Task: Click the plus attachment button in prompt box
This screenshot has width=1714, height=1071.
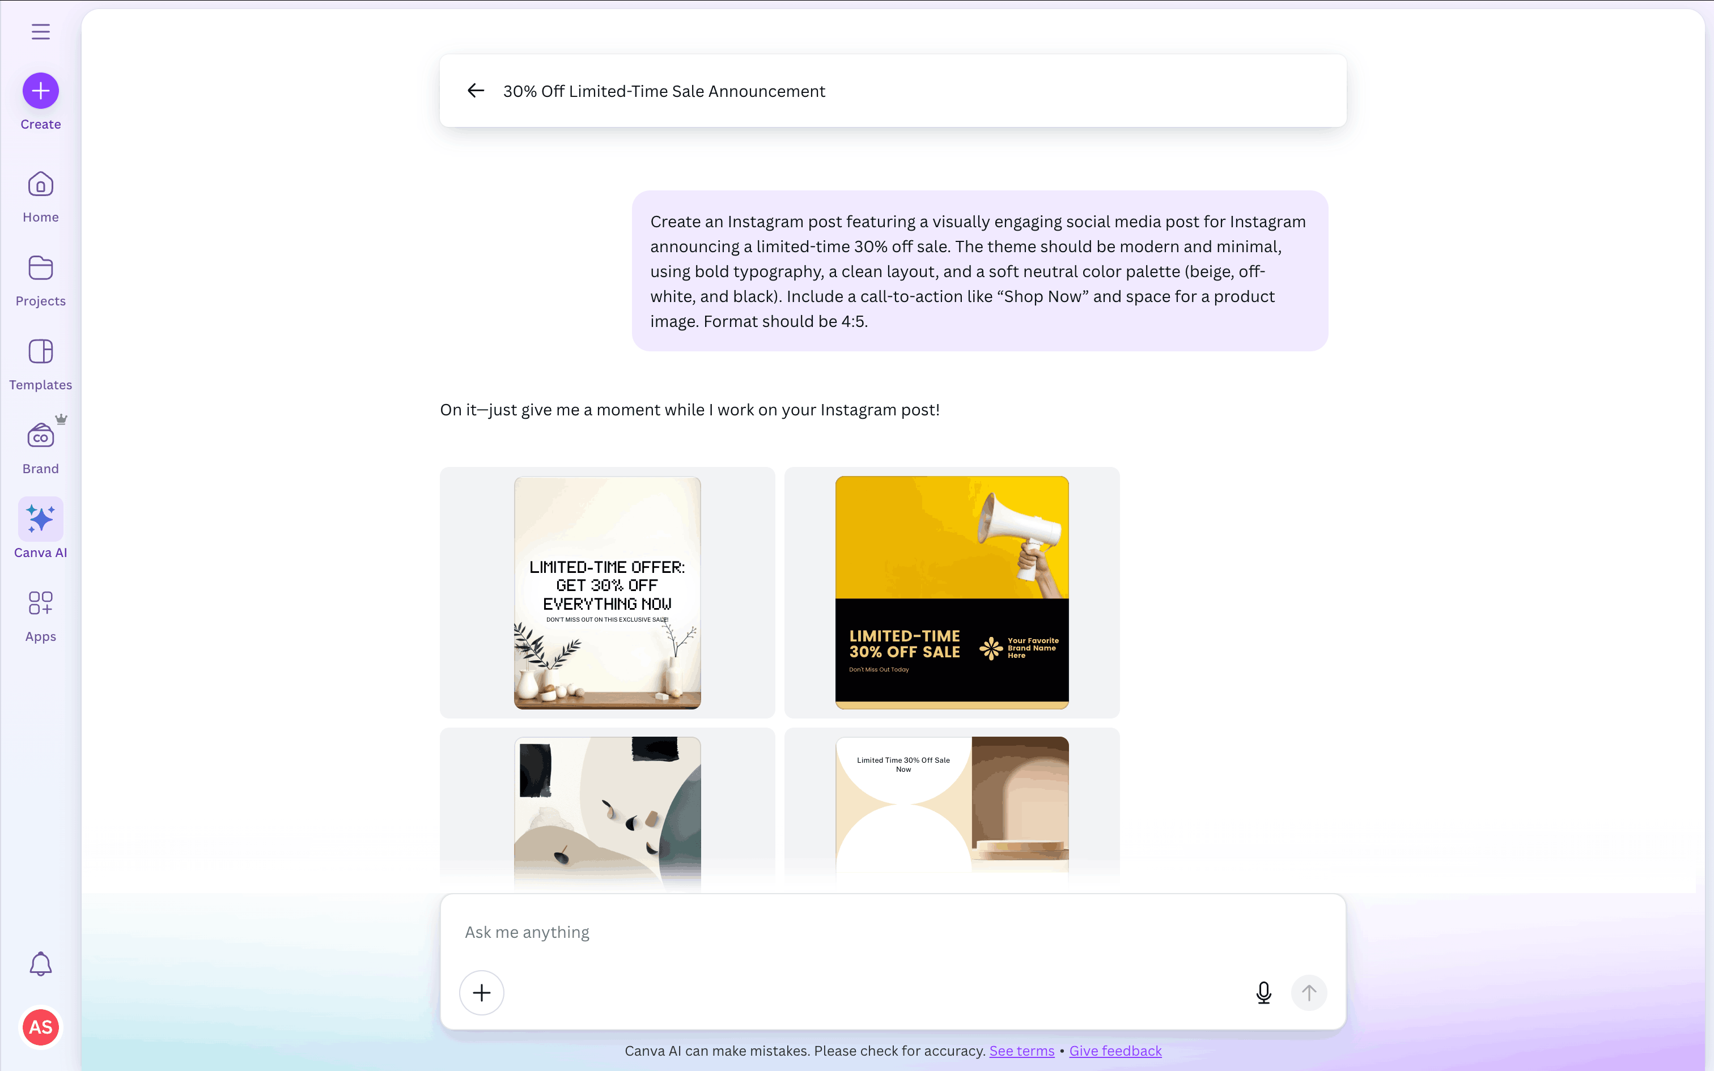Action: pyautogui.click(x=482, y=992)
